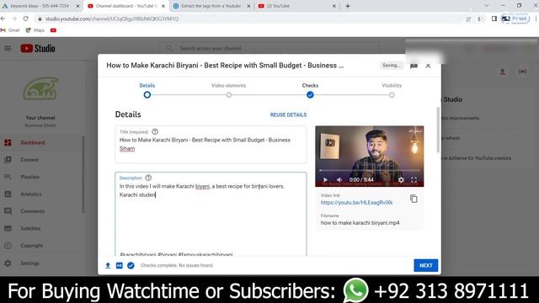The width and height of the screenshot is (539, 303).
Task: Go to the Video elements step
Action: coord(228,91)
